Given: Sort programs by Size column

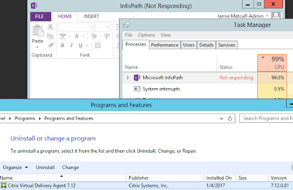Looking at the screenshot, I should click(x=252, y=178).
